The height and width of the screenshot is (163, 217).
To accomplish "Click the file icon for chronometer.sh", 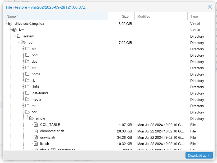I will pyautogui.click(x=35, y=131).
